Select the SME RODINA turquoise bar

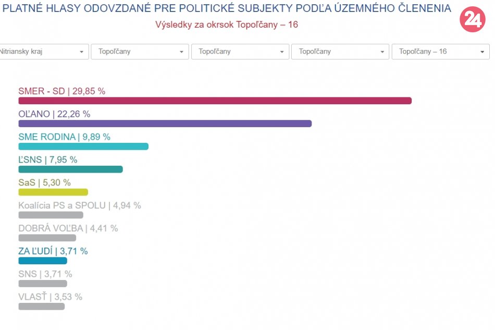83,146
